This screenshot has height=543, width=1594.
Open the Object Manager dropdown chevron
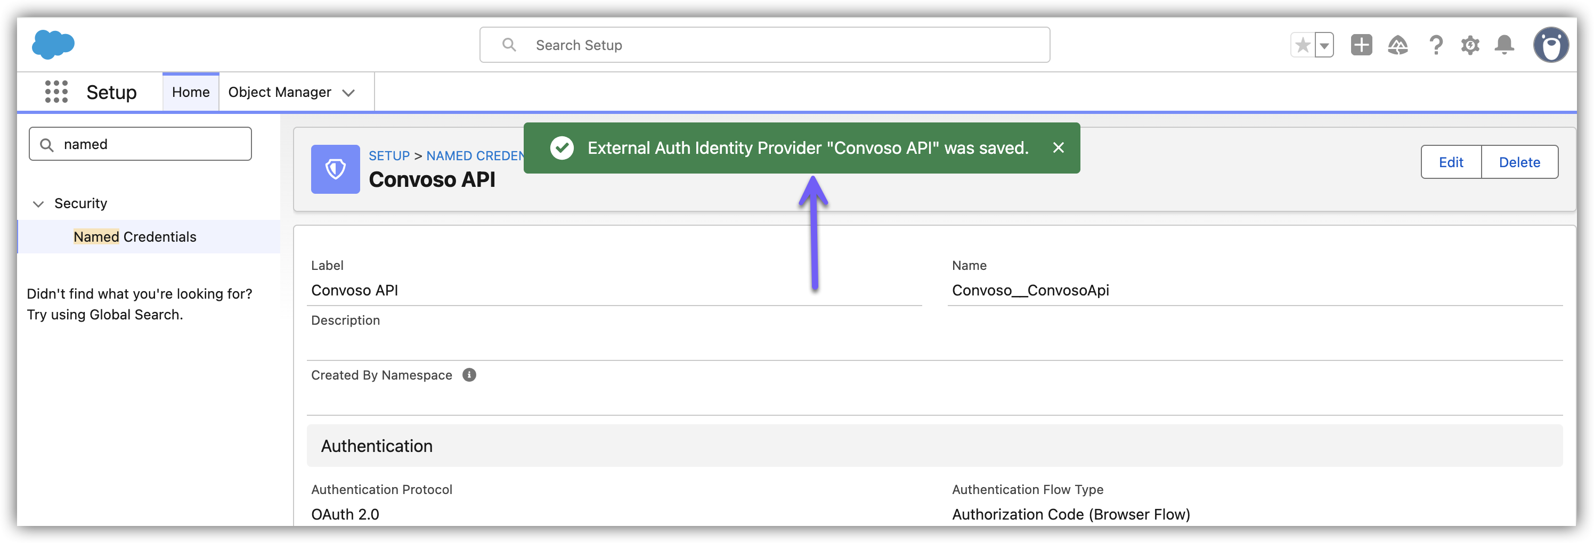click(x=348, y=93)
